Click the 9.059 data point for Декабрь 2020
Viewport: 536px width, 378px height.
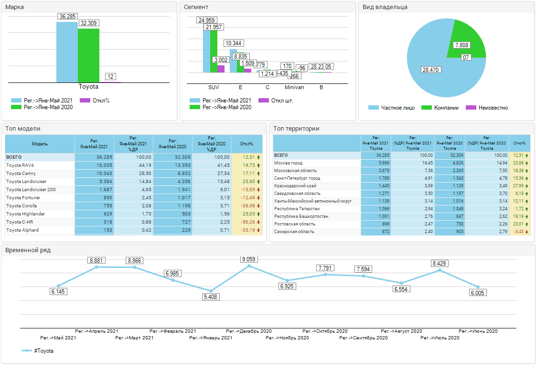pyautogui.click(x=249, y=266)
